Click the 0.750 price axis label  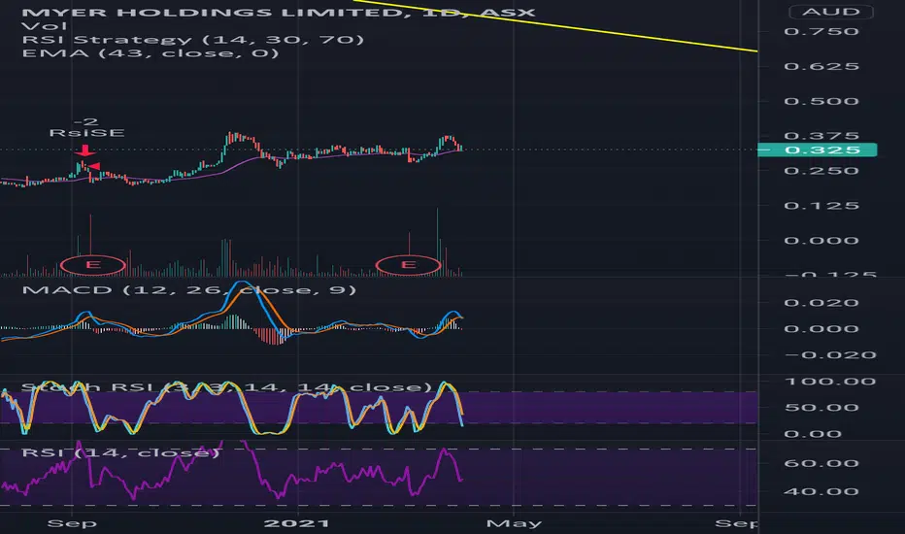(x=821, y=31)
